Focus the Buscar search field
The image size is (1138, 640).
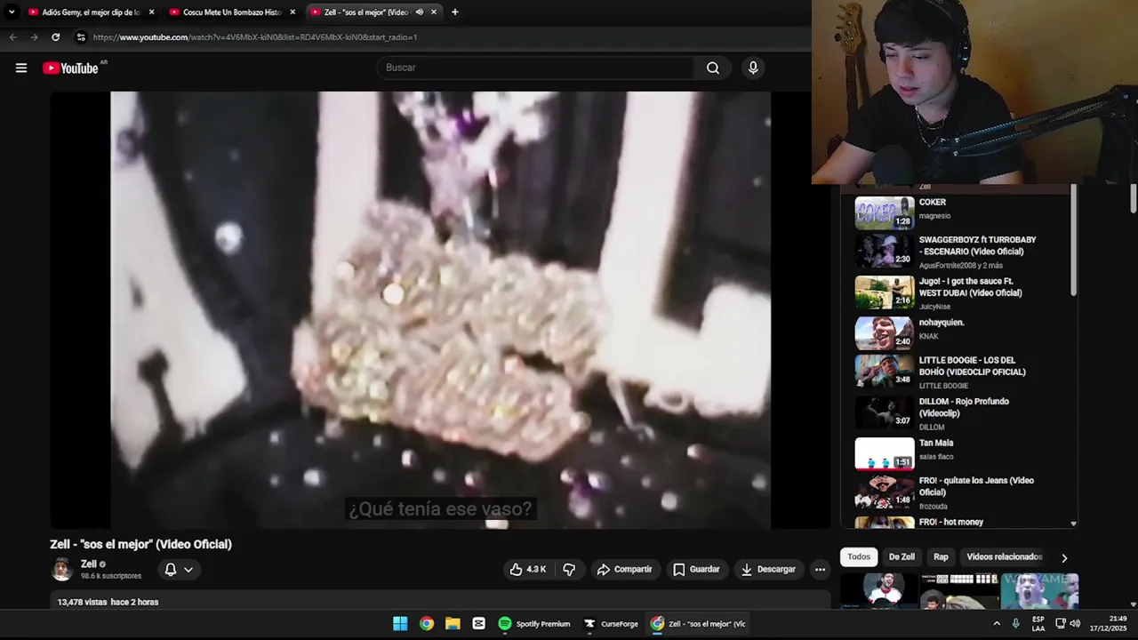click(536, 68)
